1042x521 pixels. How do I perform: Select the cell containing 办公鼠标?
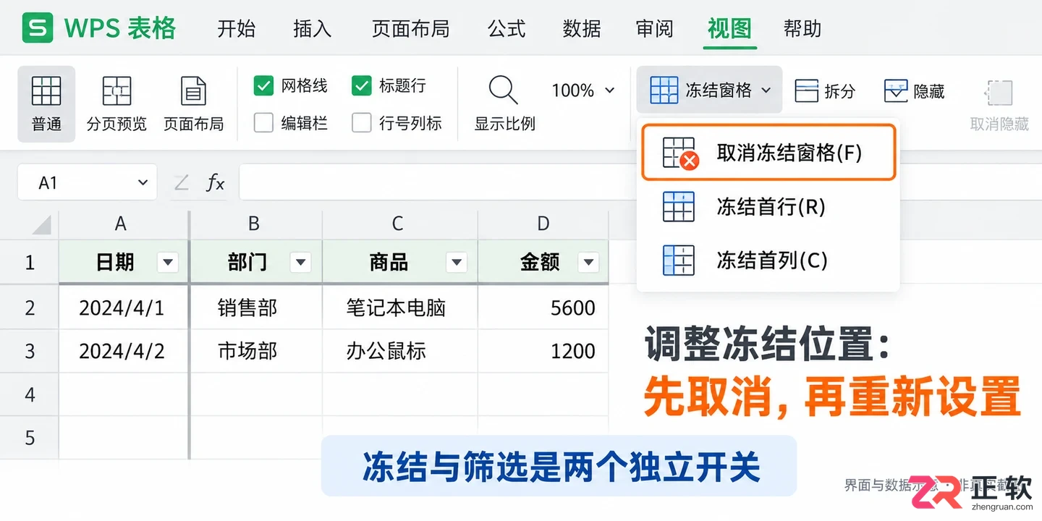[x=400, y=351]
